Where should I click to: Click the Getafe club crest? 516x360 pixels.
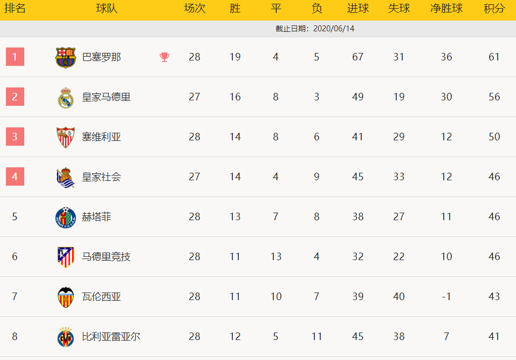(65, 218)
